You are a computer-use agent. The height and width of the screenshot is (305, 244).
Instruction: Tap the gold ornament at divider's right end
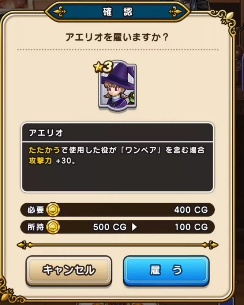click(211, 245)
